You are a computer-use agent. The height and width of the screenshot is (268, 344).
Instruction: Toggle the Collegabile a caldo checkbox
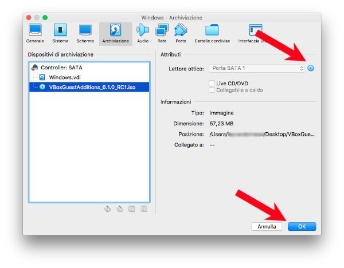pyautogui.click(x=212, y=90)
